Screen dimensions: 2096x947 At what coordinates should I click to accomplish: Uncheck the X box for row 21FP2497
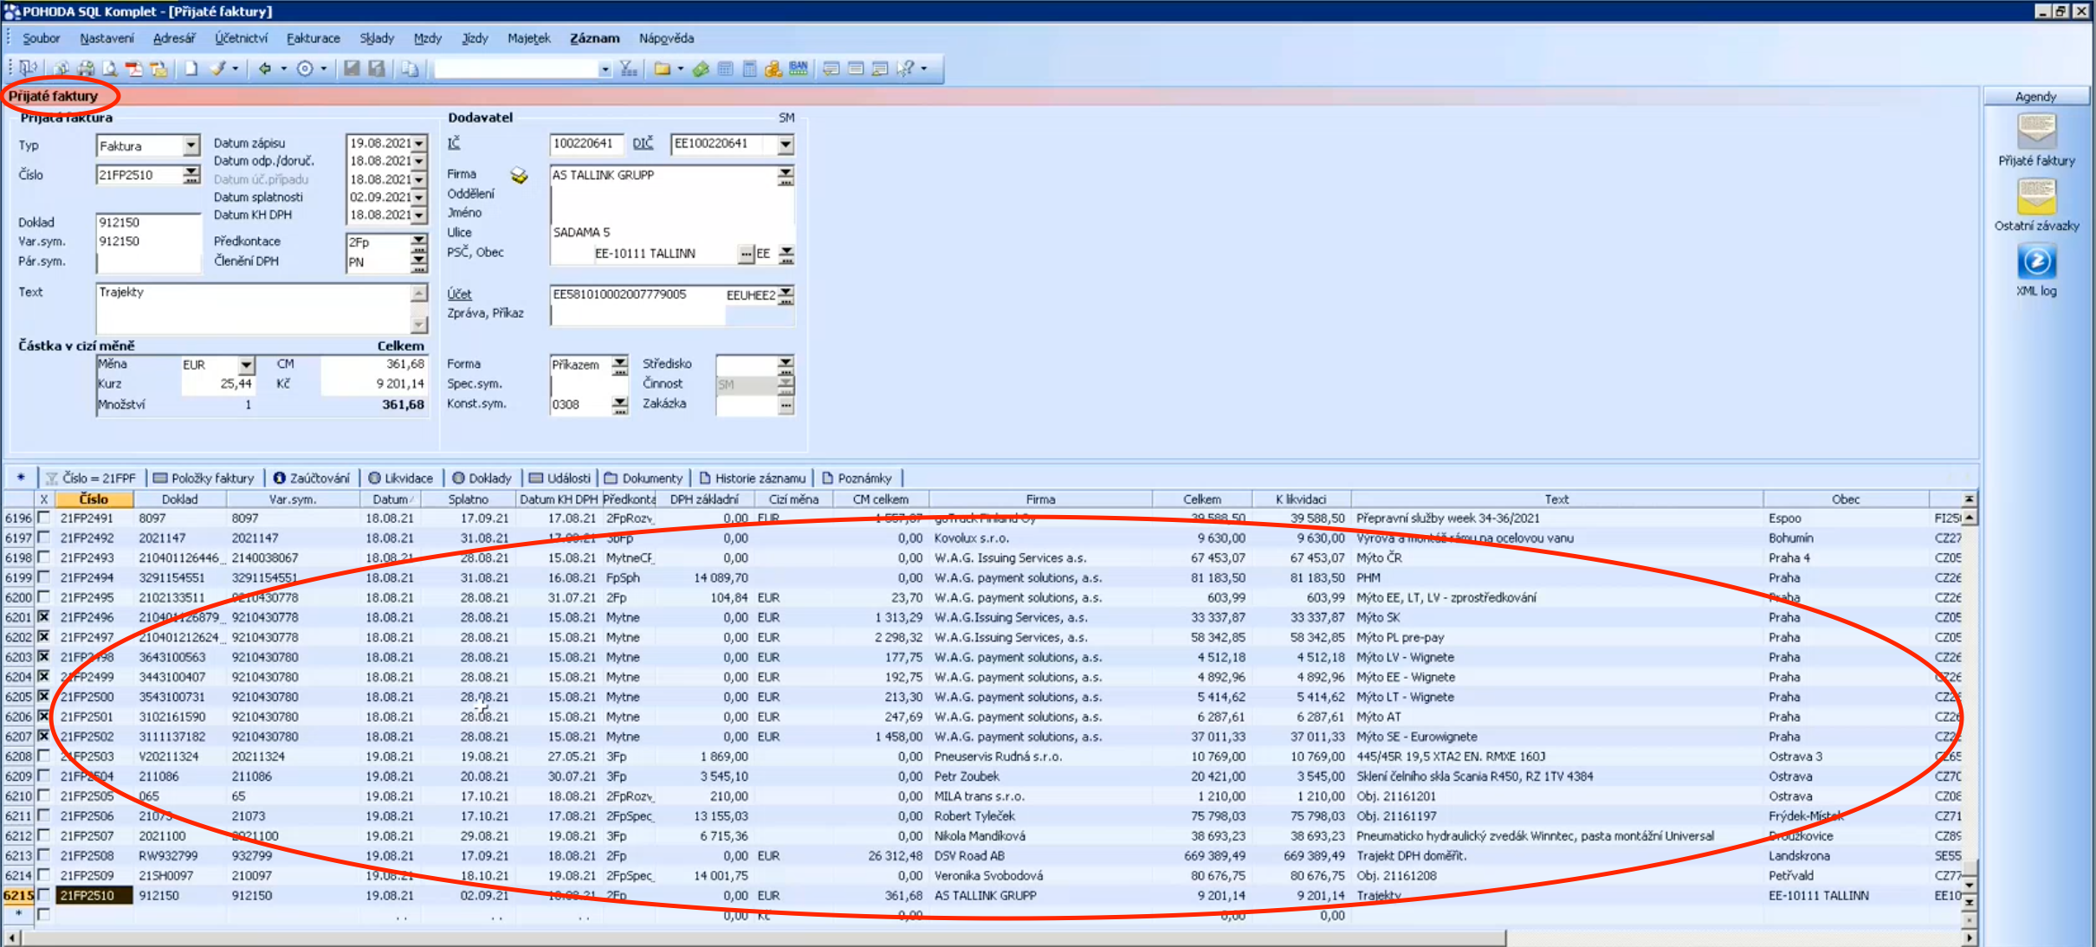[43, 637]
